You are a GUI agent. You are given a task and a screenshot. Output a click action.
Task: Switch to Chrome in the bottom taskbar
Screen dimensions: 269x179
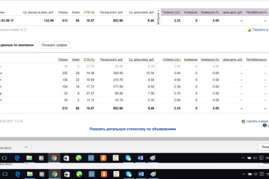55,174
